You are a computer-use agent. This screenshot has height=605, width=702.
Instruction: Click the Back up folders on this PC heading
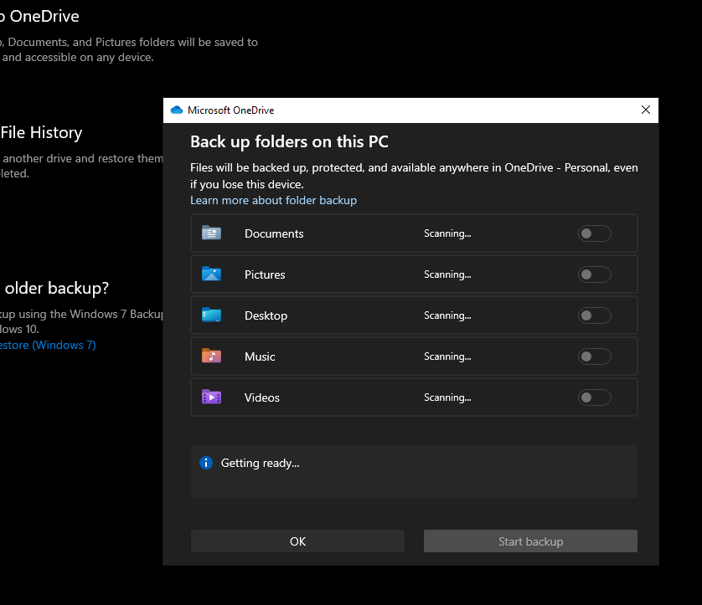(289, 141)
